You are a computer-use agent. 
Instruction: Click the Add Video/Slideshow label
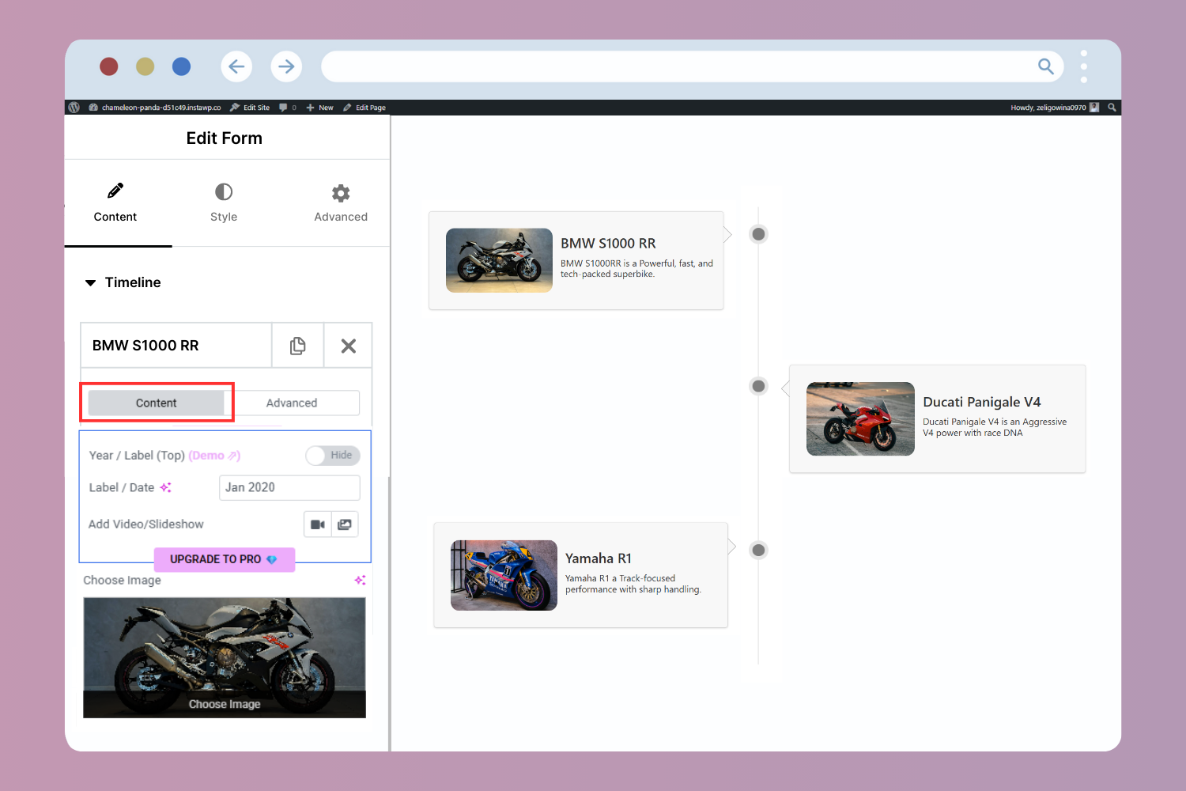click(x=146, y=524)
